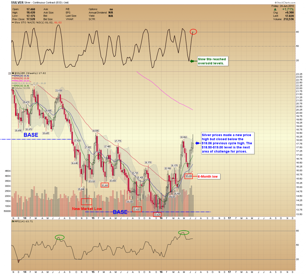Click the green up triangle near +1.71%

pos(275,9)
